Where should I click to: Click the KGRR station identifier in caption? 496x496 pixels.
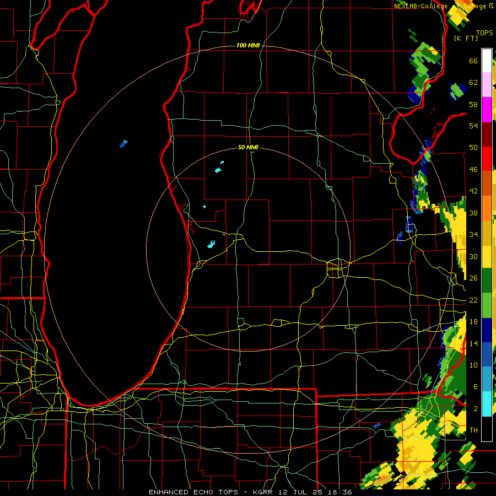coord(263,492)
